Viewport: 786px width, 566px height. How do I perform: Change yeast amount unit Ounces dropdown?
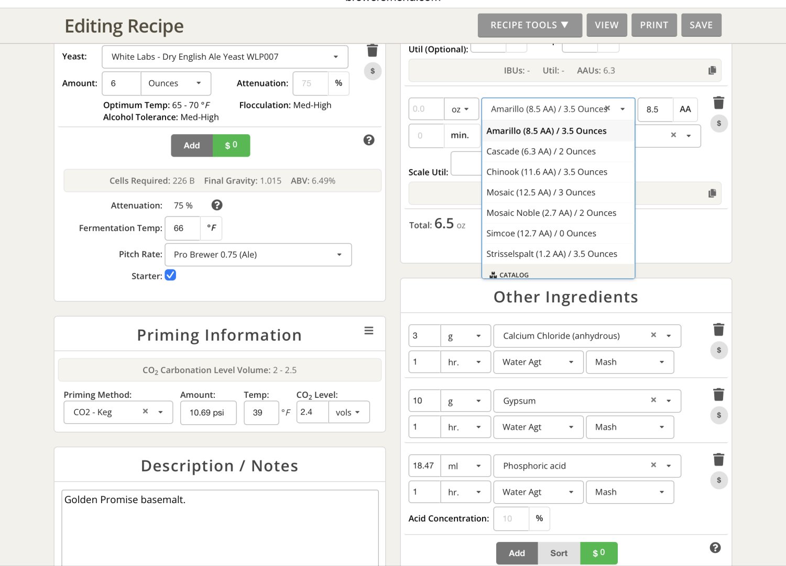(x=176, y=83)
